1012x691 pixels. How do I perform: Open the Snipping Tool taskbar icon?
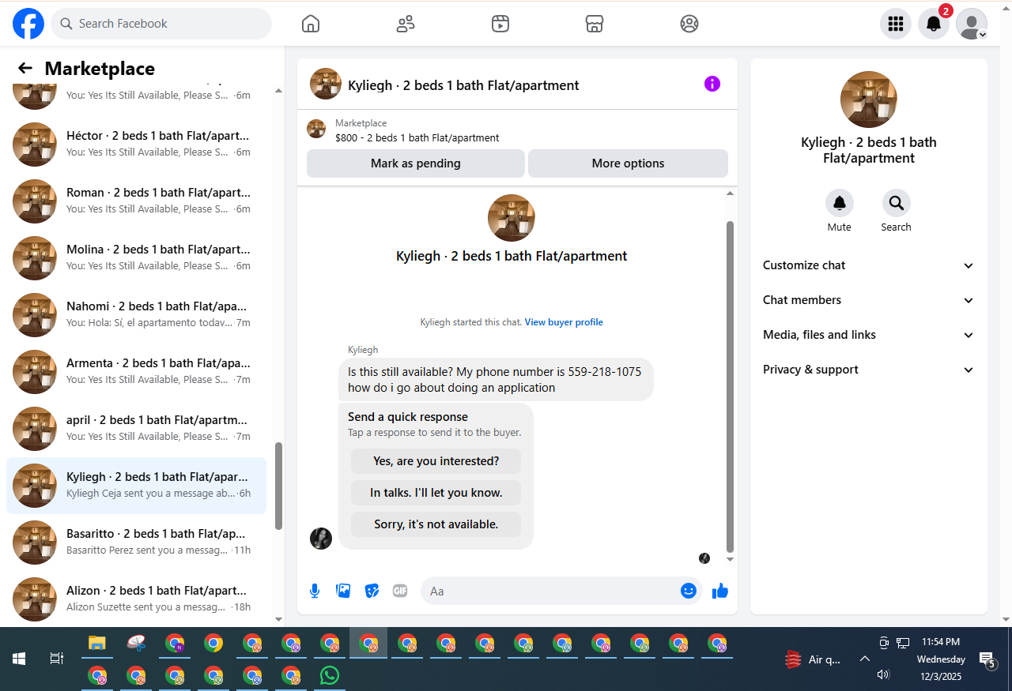[x=136, y=643]
